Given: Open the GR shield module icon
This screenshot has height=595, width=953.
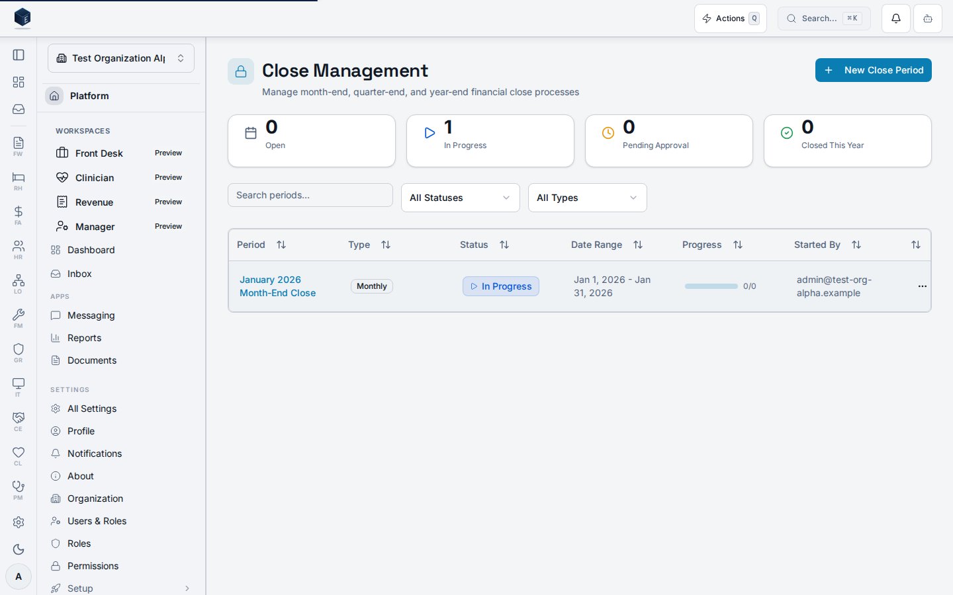Looking at the screenshot, I should point(19,352).
